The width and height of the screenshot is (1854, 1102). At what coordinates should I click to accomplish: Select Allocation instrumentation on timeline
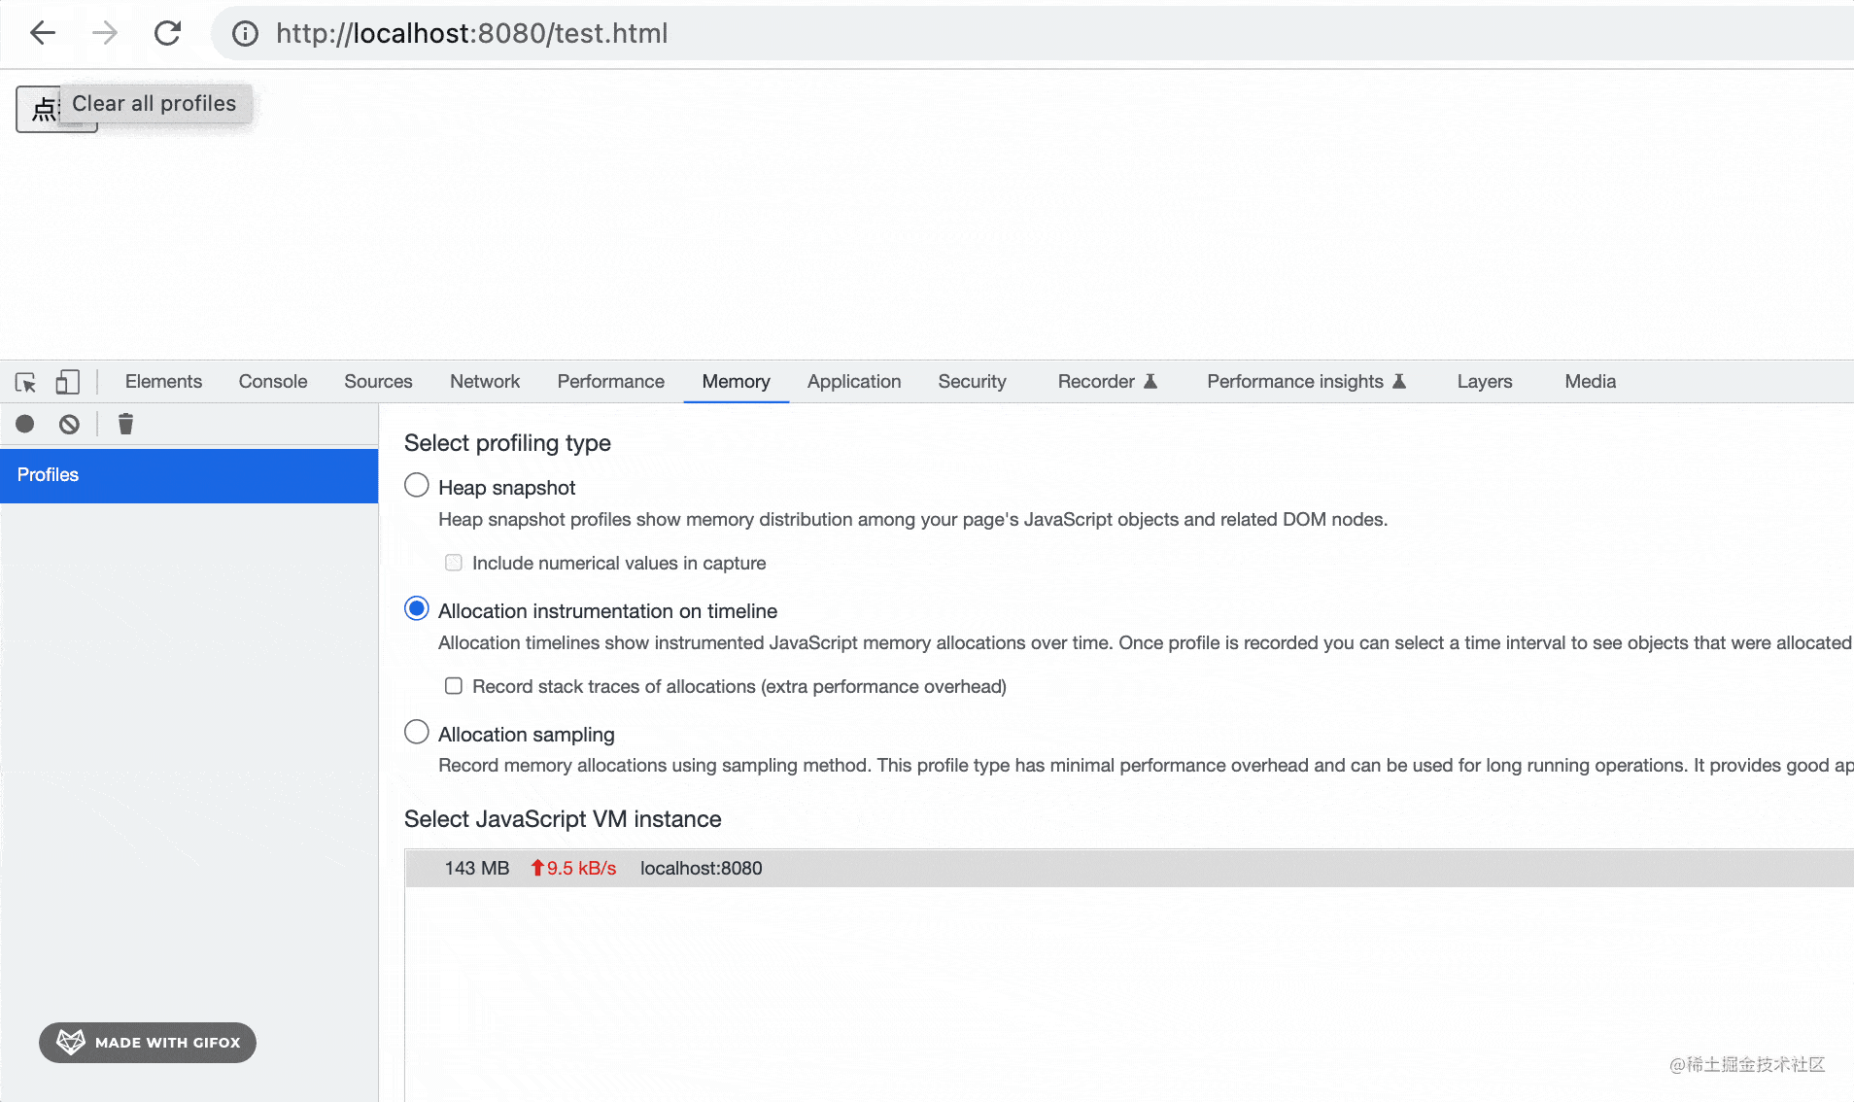417,608
